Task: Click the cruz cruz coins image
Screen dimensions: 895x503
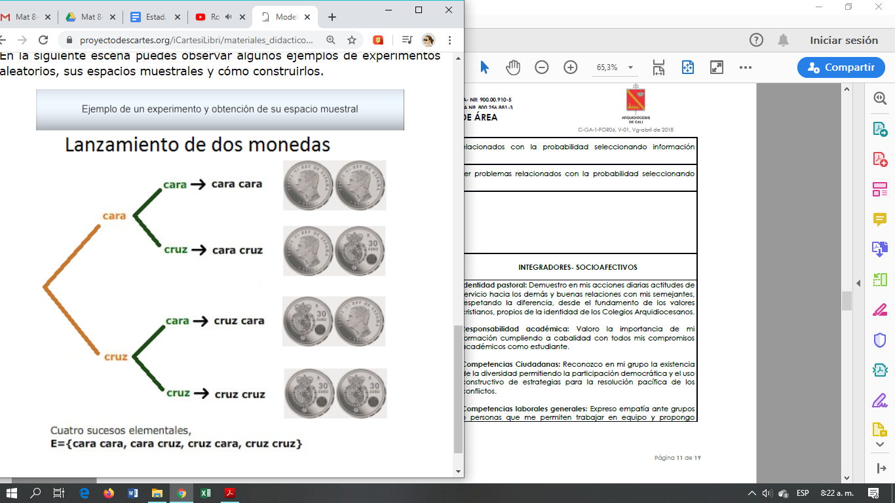Action: (x=335, y=393)
